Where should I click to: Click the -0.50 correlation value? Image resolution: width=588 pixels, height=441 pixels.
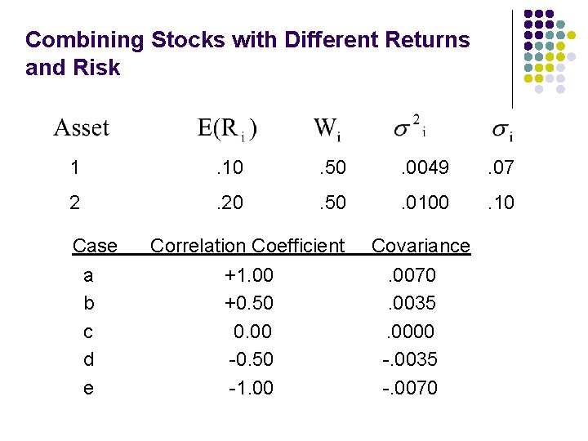click(x=250, y=359)
